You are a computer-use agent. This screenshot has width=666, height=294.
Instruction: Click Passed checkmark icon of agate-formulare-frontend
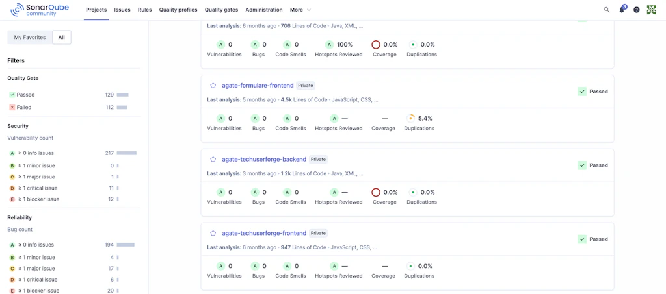pyautogui.click(x=582, y=92)
